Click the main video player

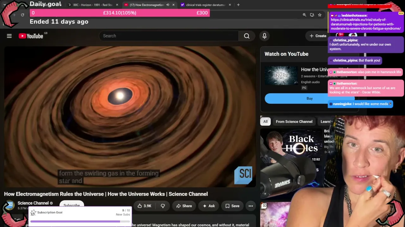[x=130, y=117]
